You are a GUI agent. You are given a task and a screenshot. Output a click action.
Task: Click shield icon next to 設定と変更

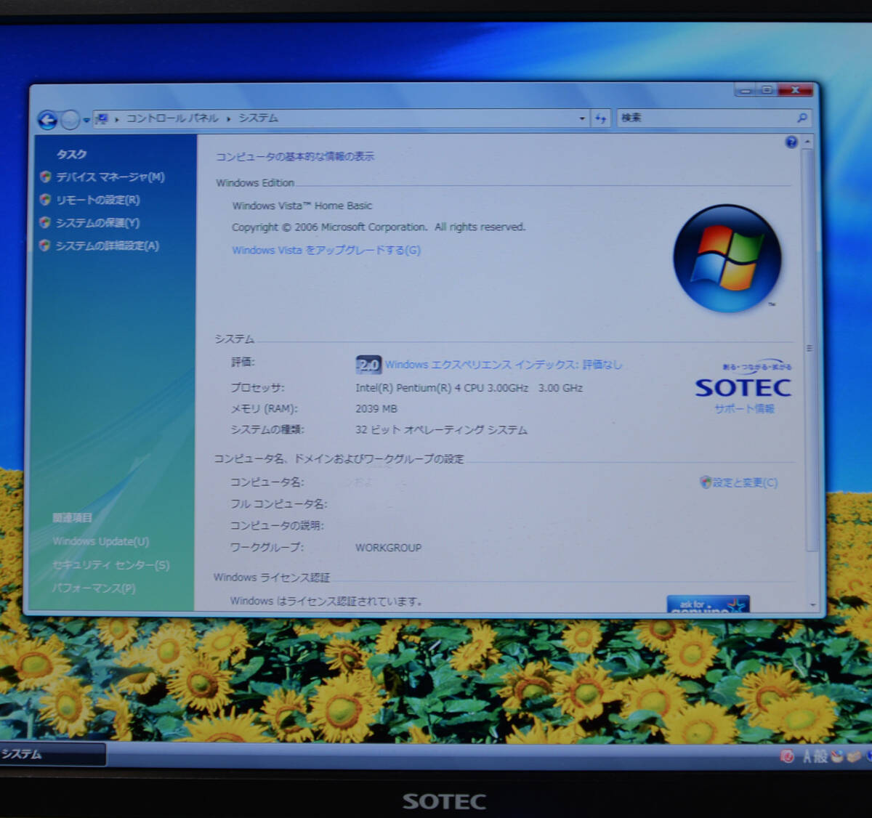(x=705, y=482)
